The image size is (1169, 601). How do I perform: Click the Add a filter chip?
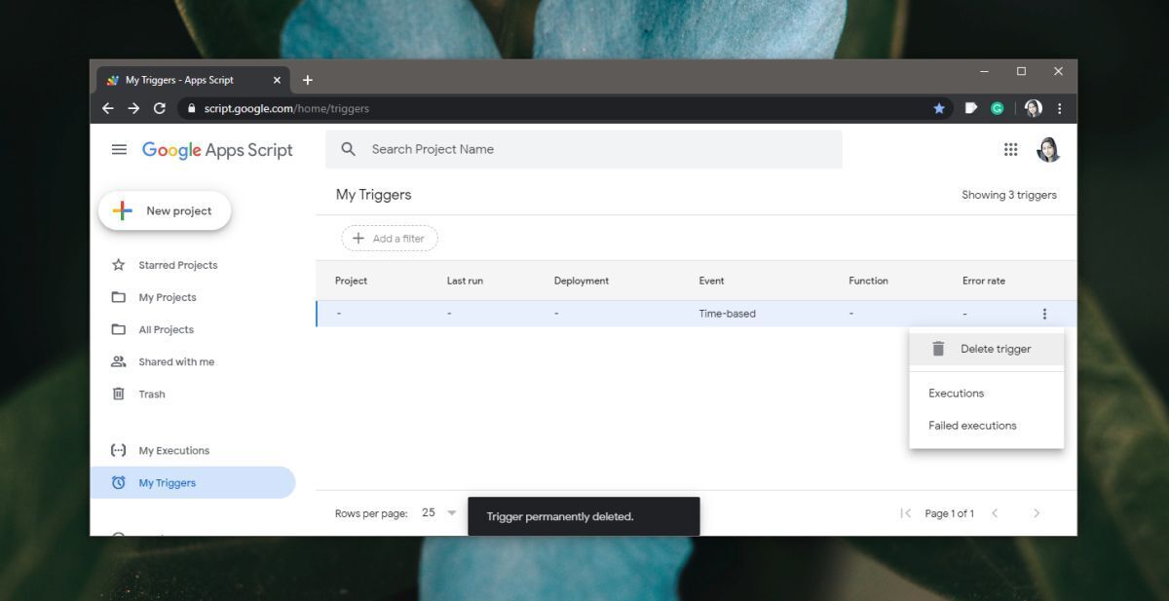pos(390,238)
